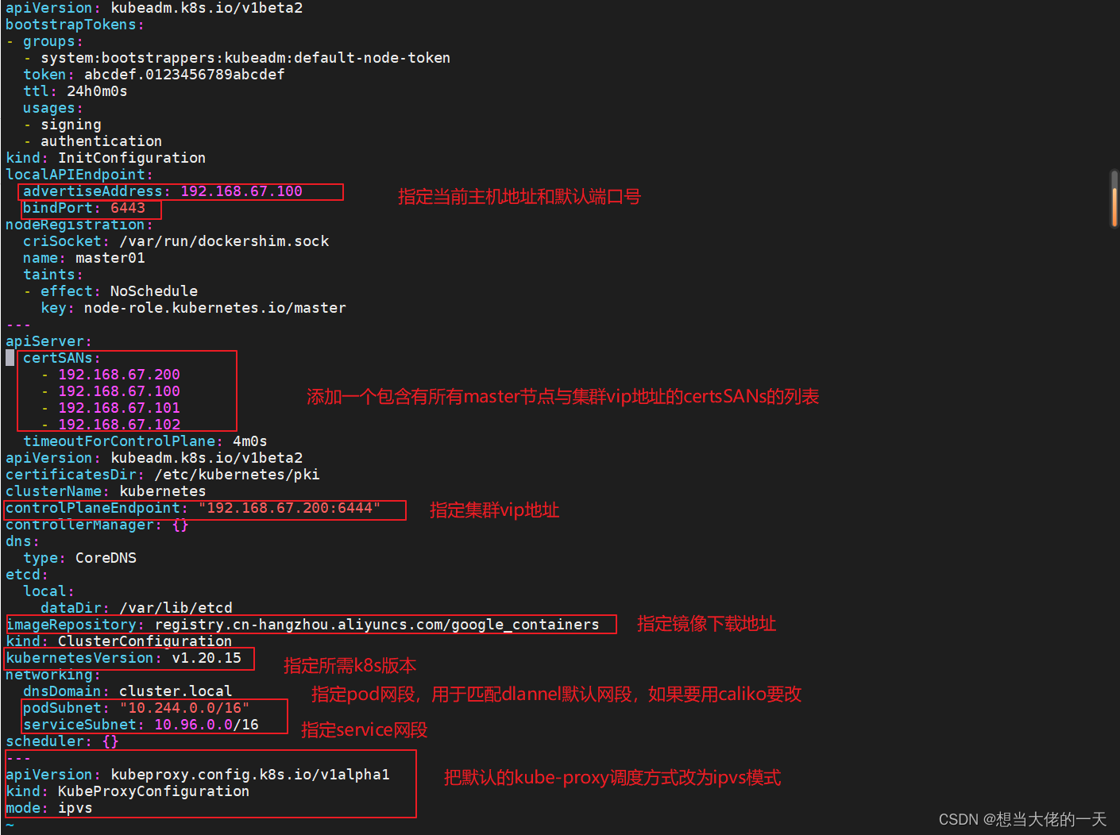1120x835 pixels.
Task: Click the '- authentication' list entry
Action: [x=92, y=141]
